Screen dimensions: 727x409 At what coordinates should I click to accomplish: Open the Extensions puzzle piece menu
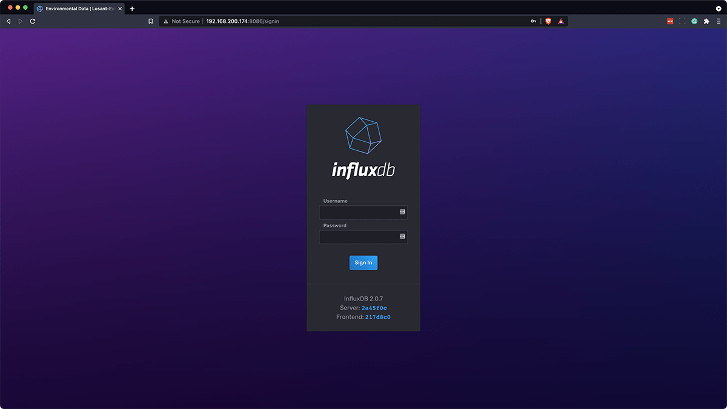(x=706, y=21)
